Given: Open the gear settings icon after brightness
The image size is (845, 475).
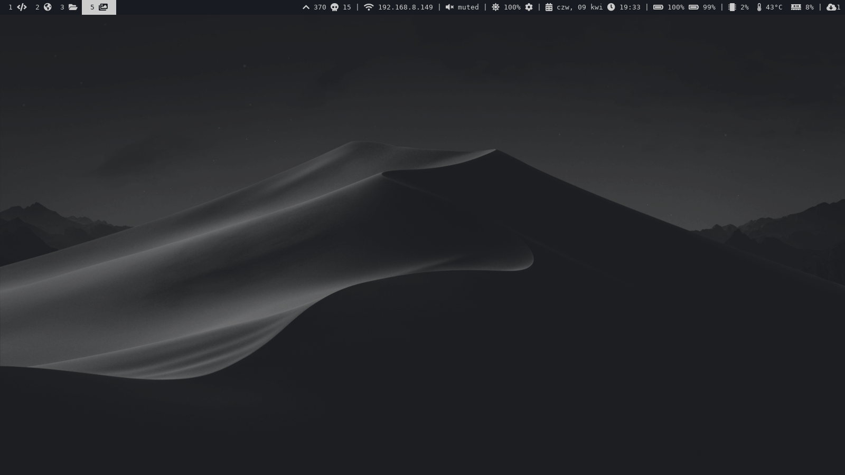Looking at the screenshot, I should [x=529, y=7].
